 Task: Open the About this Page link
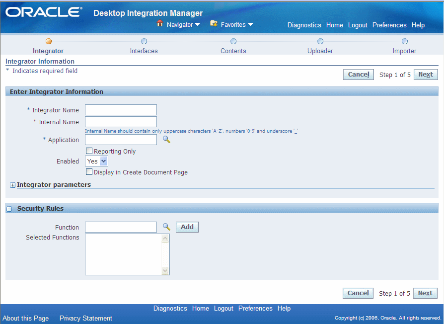pyautogui.click(x=26, y=319)
